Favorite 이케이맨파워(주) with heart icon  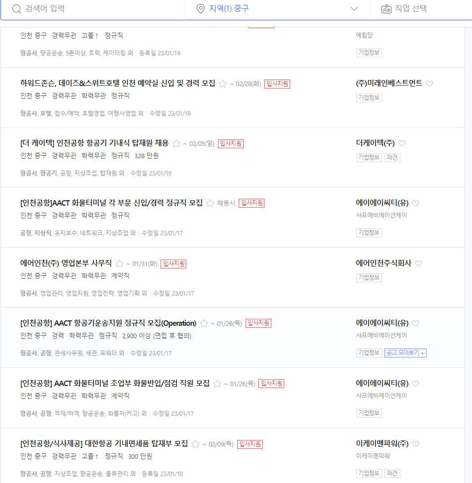coord(416,444)
